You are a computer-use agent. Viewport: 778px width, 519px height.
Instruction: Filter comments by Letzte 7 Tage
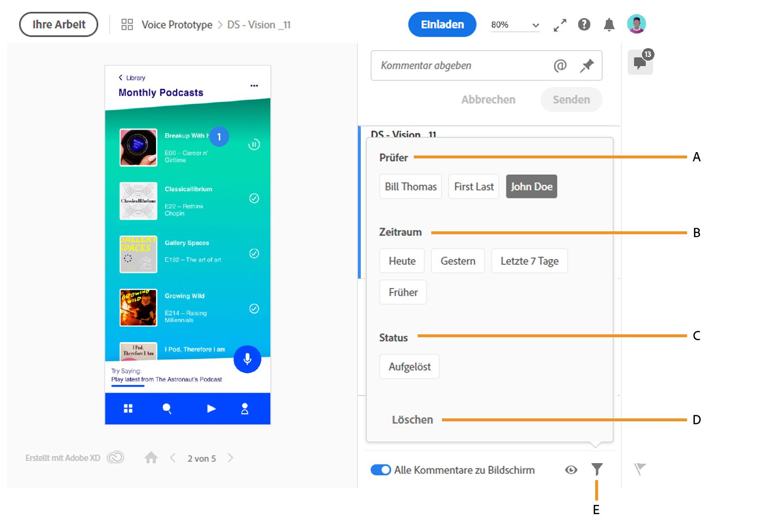[530, 261]
